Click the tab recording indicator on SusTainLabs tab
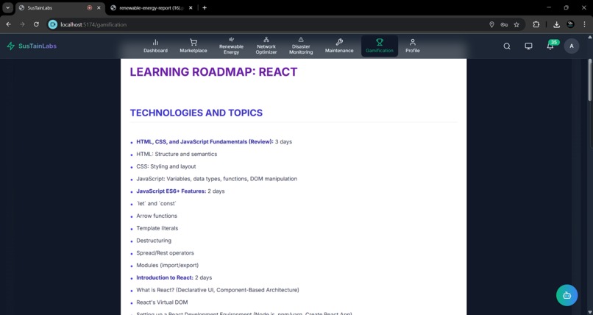 (x=90, y=7)
